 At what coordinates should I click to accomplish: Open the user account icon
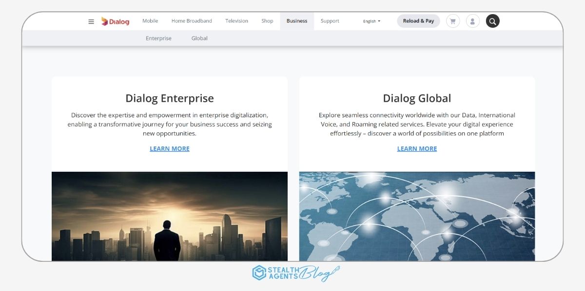[472, 21]
